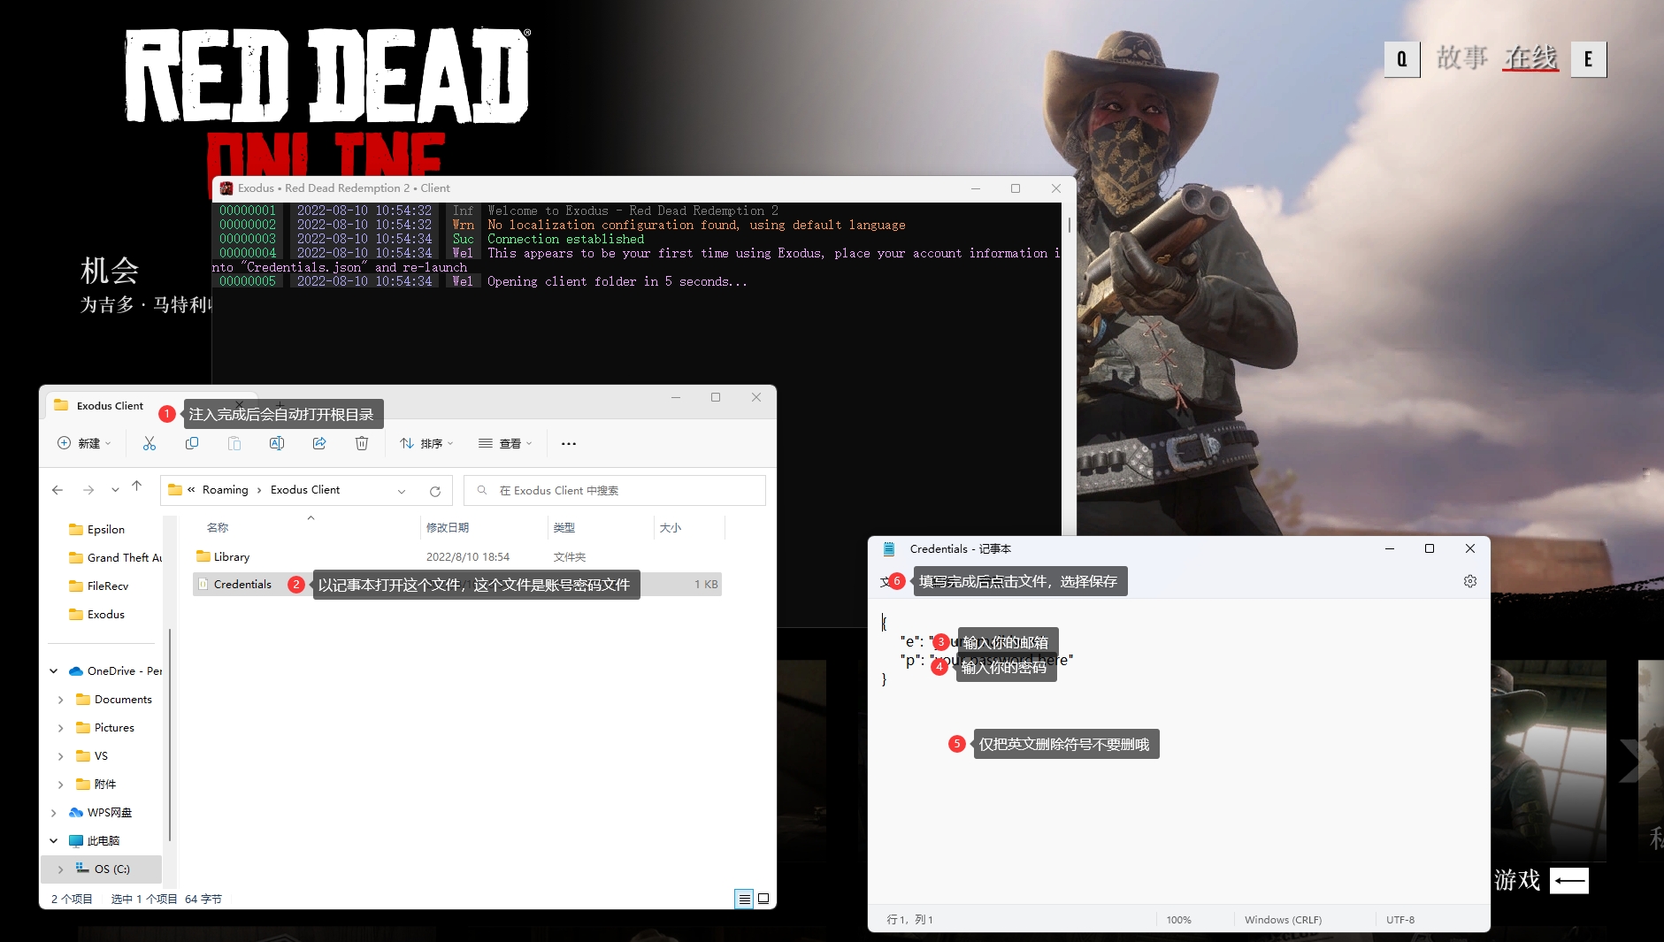Click the Delete trash icon in Explorer
The image size is (1664, 942).
(x=362, y=443)
